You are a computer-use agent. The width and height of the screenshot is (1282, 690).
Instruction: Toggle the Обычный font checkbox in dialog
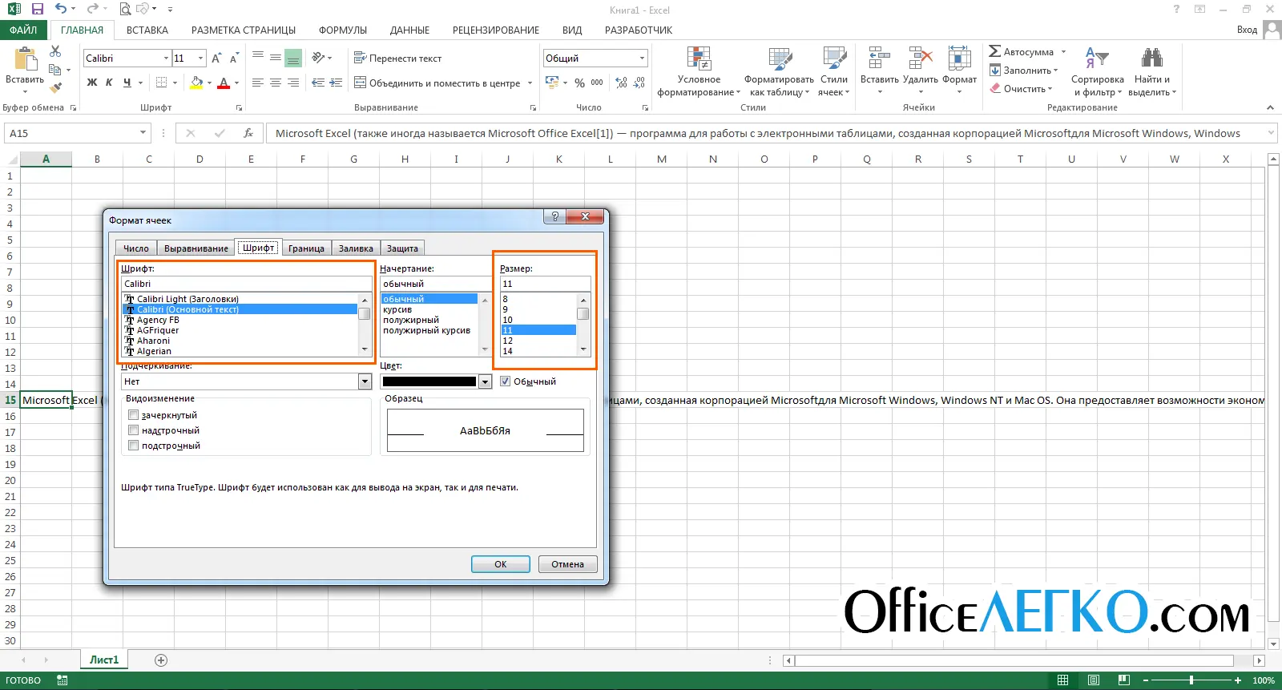[x=505, y=381]
